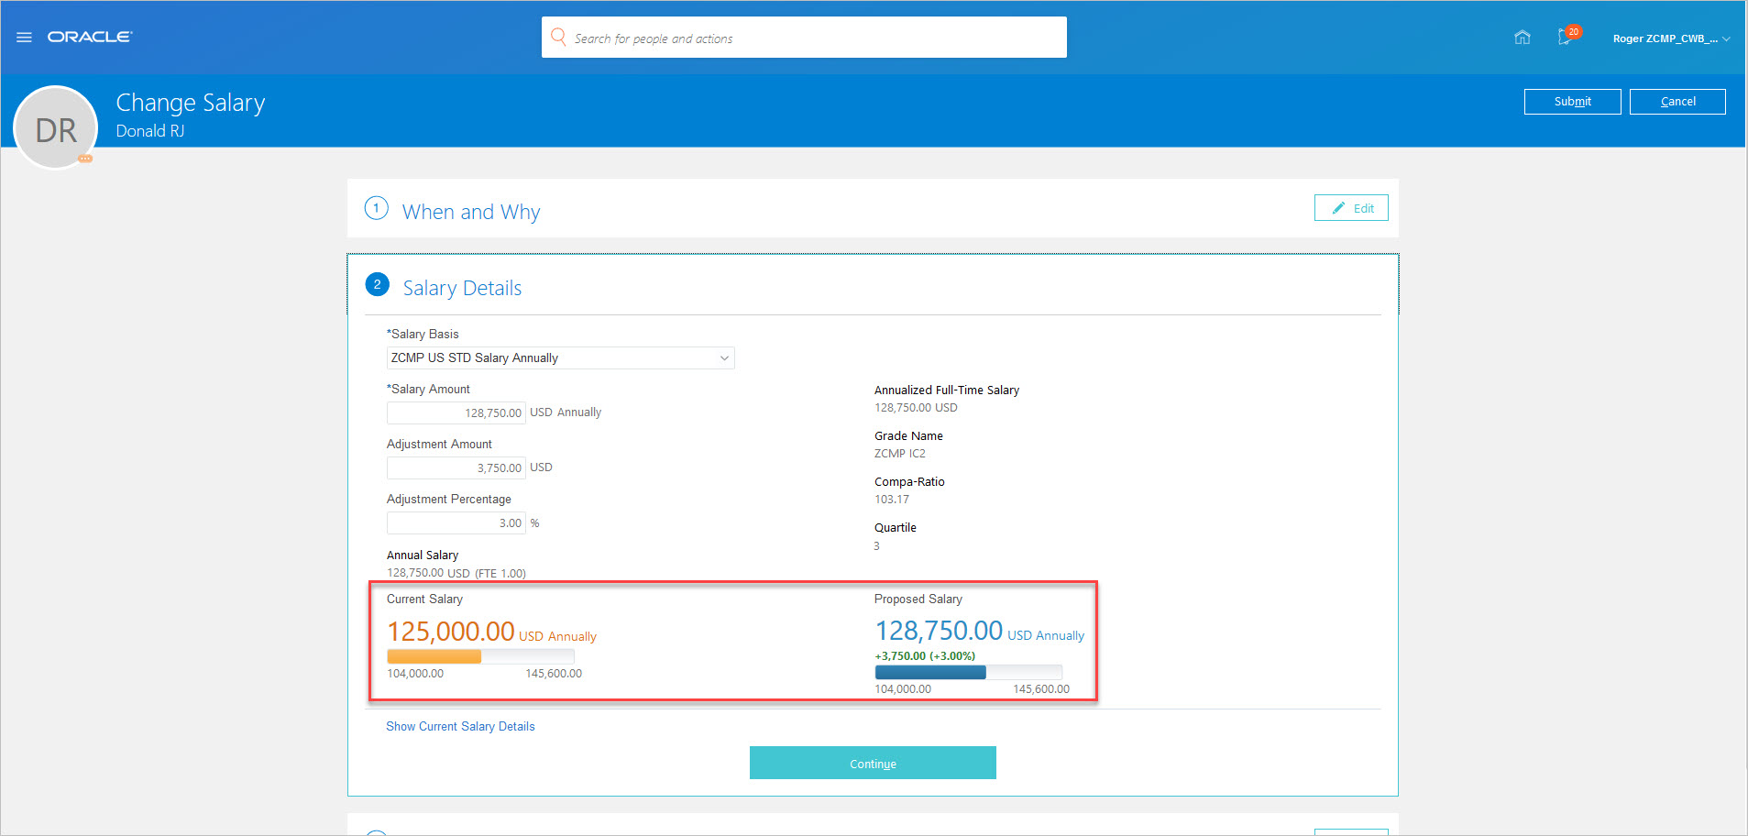The image size is (1748, 836).
Task: Go to the Home page icon
Action: click(1523, 38)
